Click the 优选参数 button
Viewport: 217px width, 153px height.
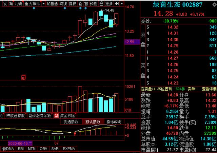(x=71, y=122)
